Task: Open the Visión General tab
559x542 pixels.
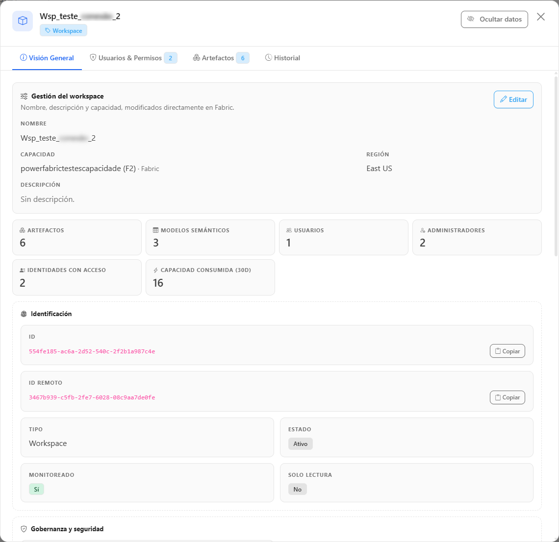Action: click(x=47, y=58)
